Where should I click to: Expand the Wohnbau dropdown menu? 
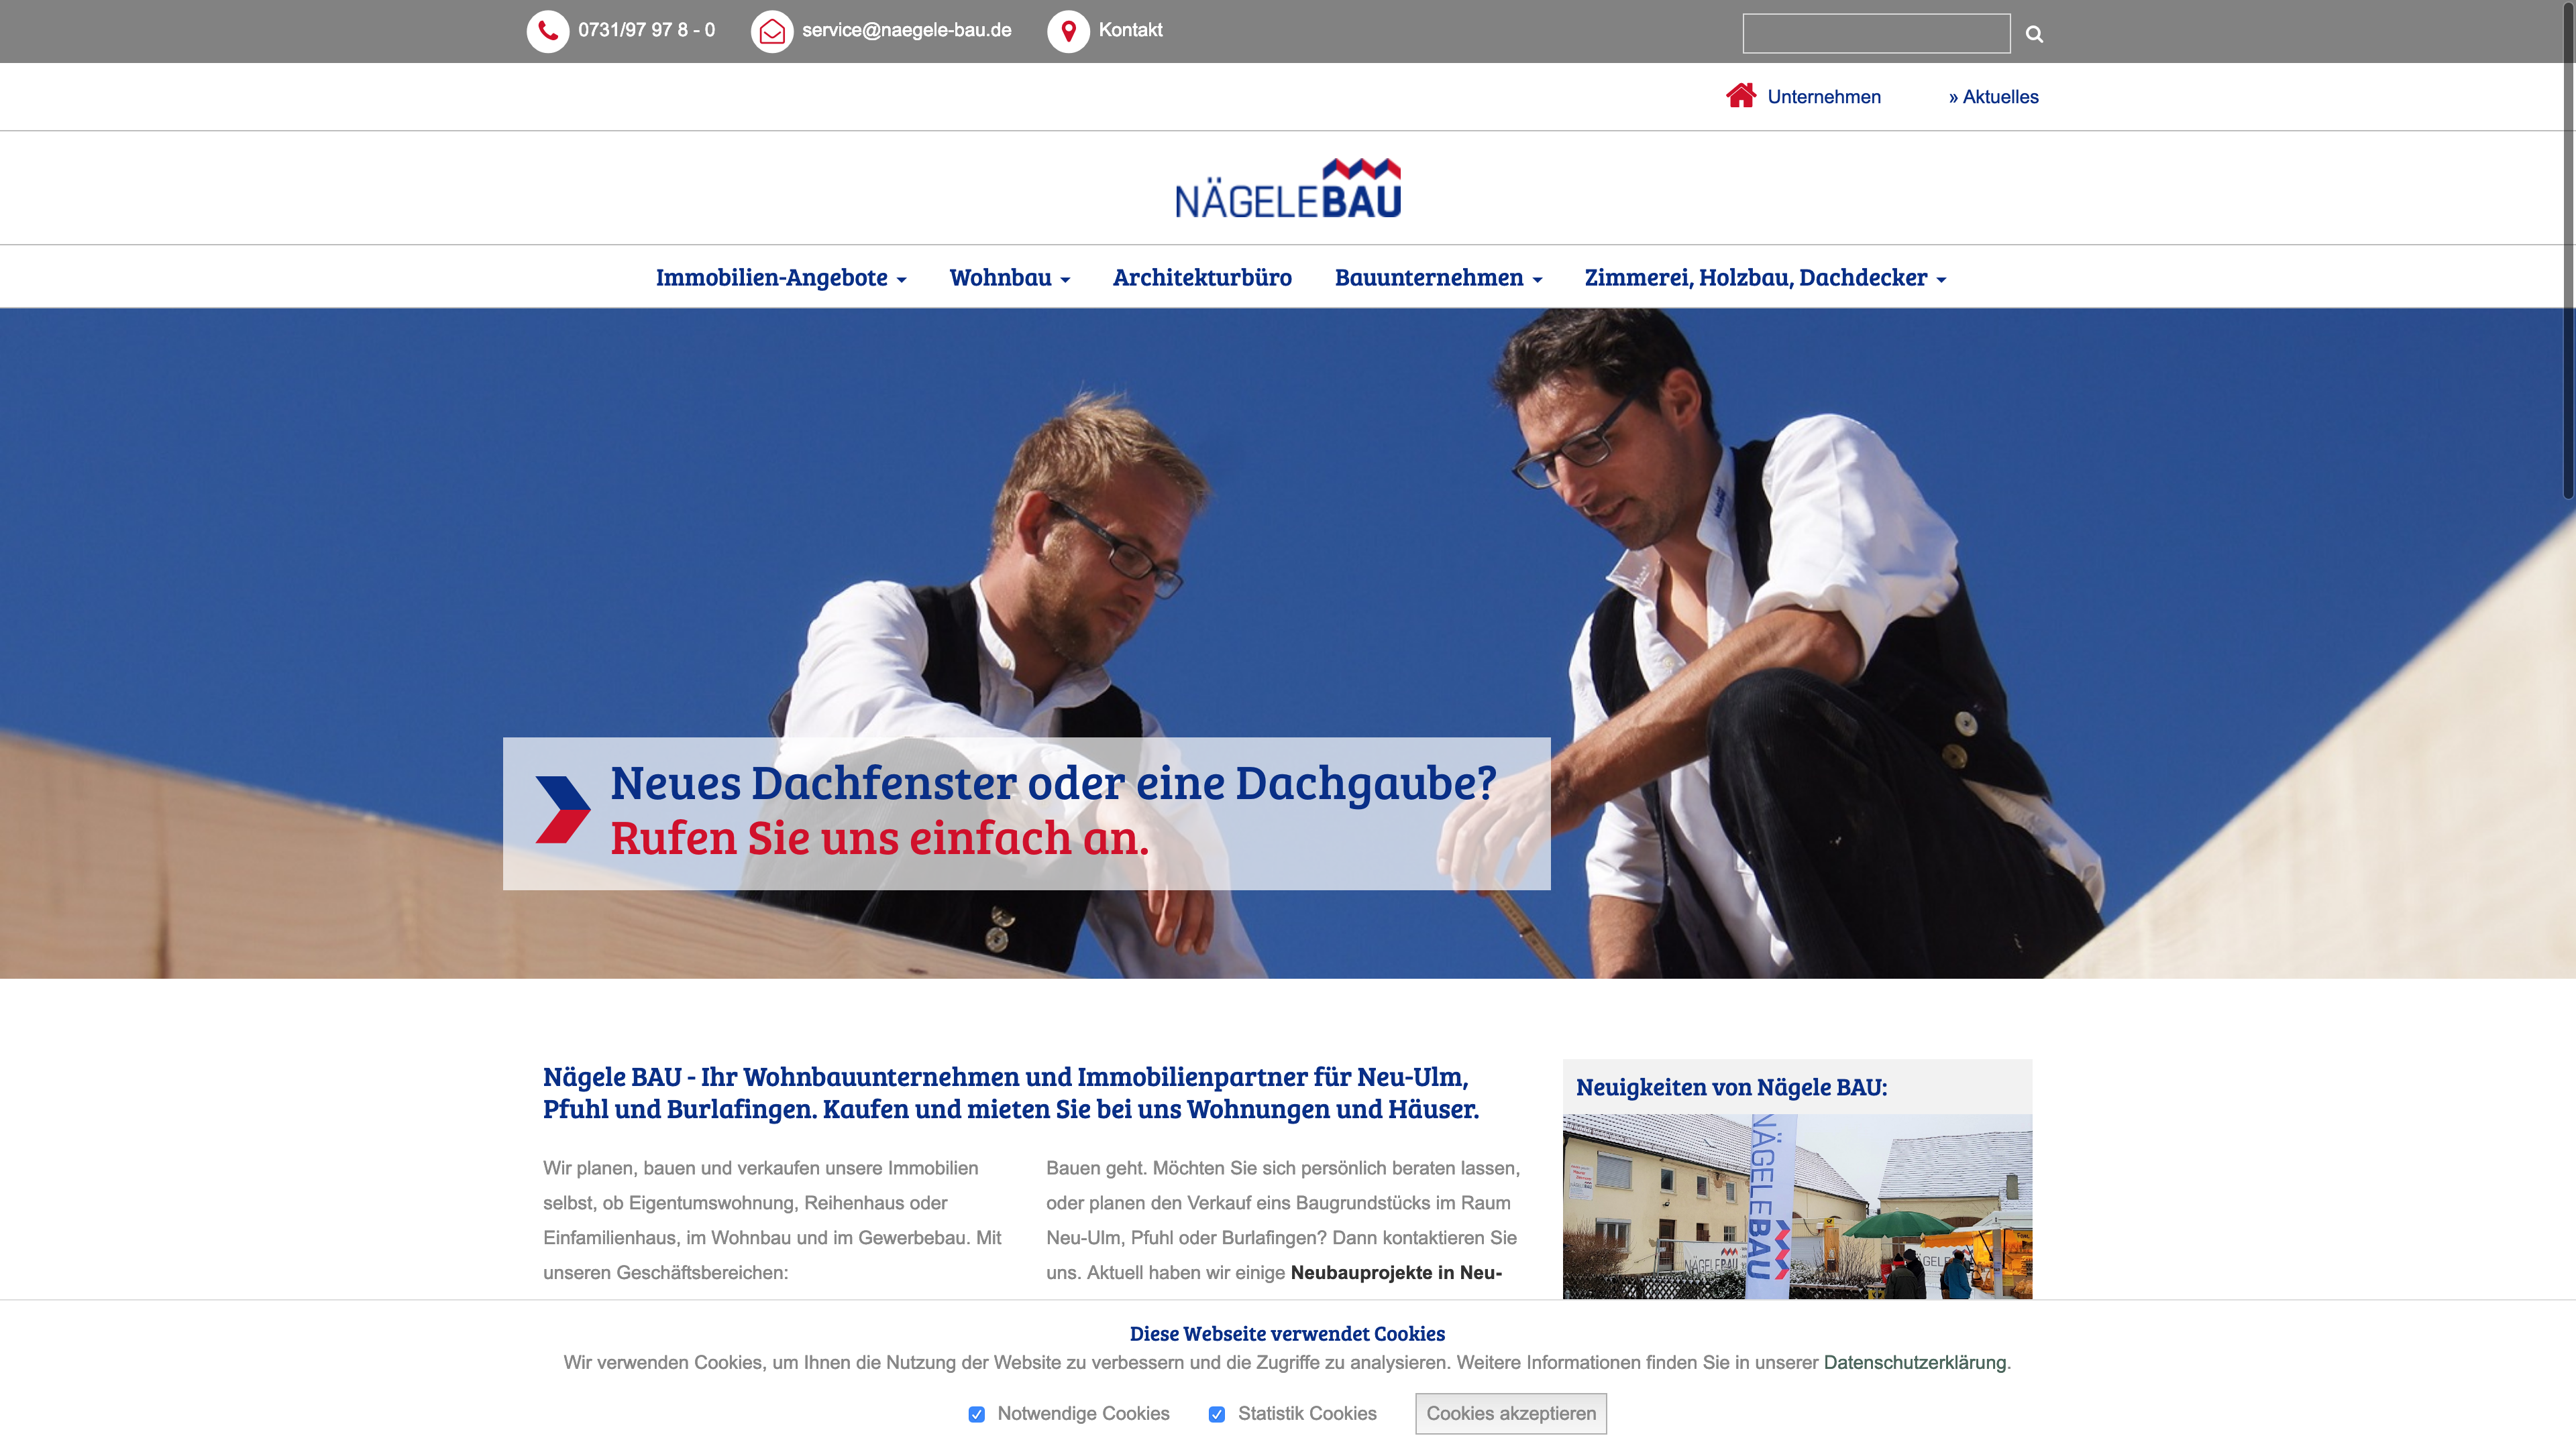click(1010, 278)
